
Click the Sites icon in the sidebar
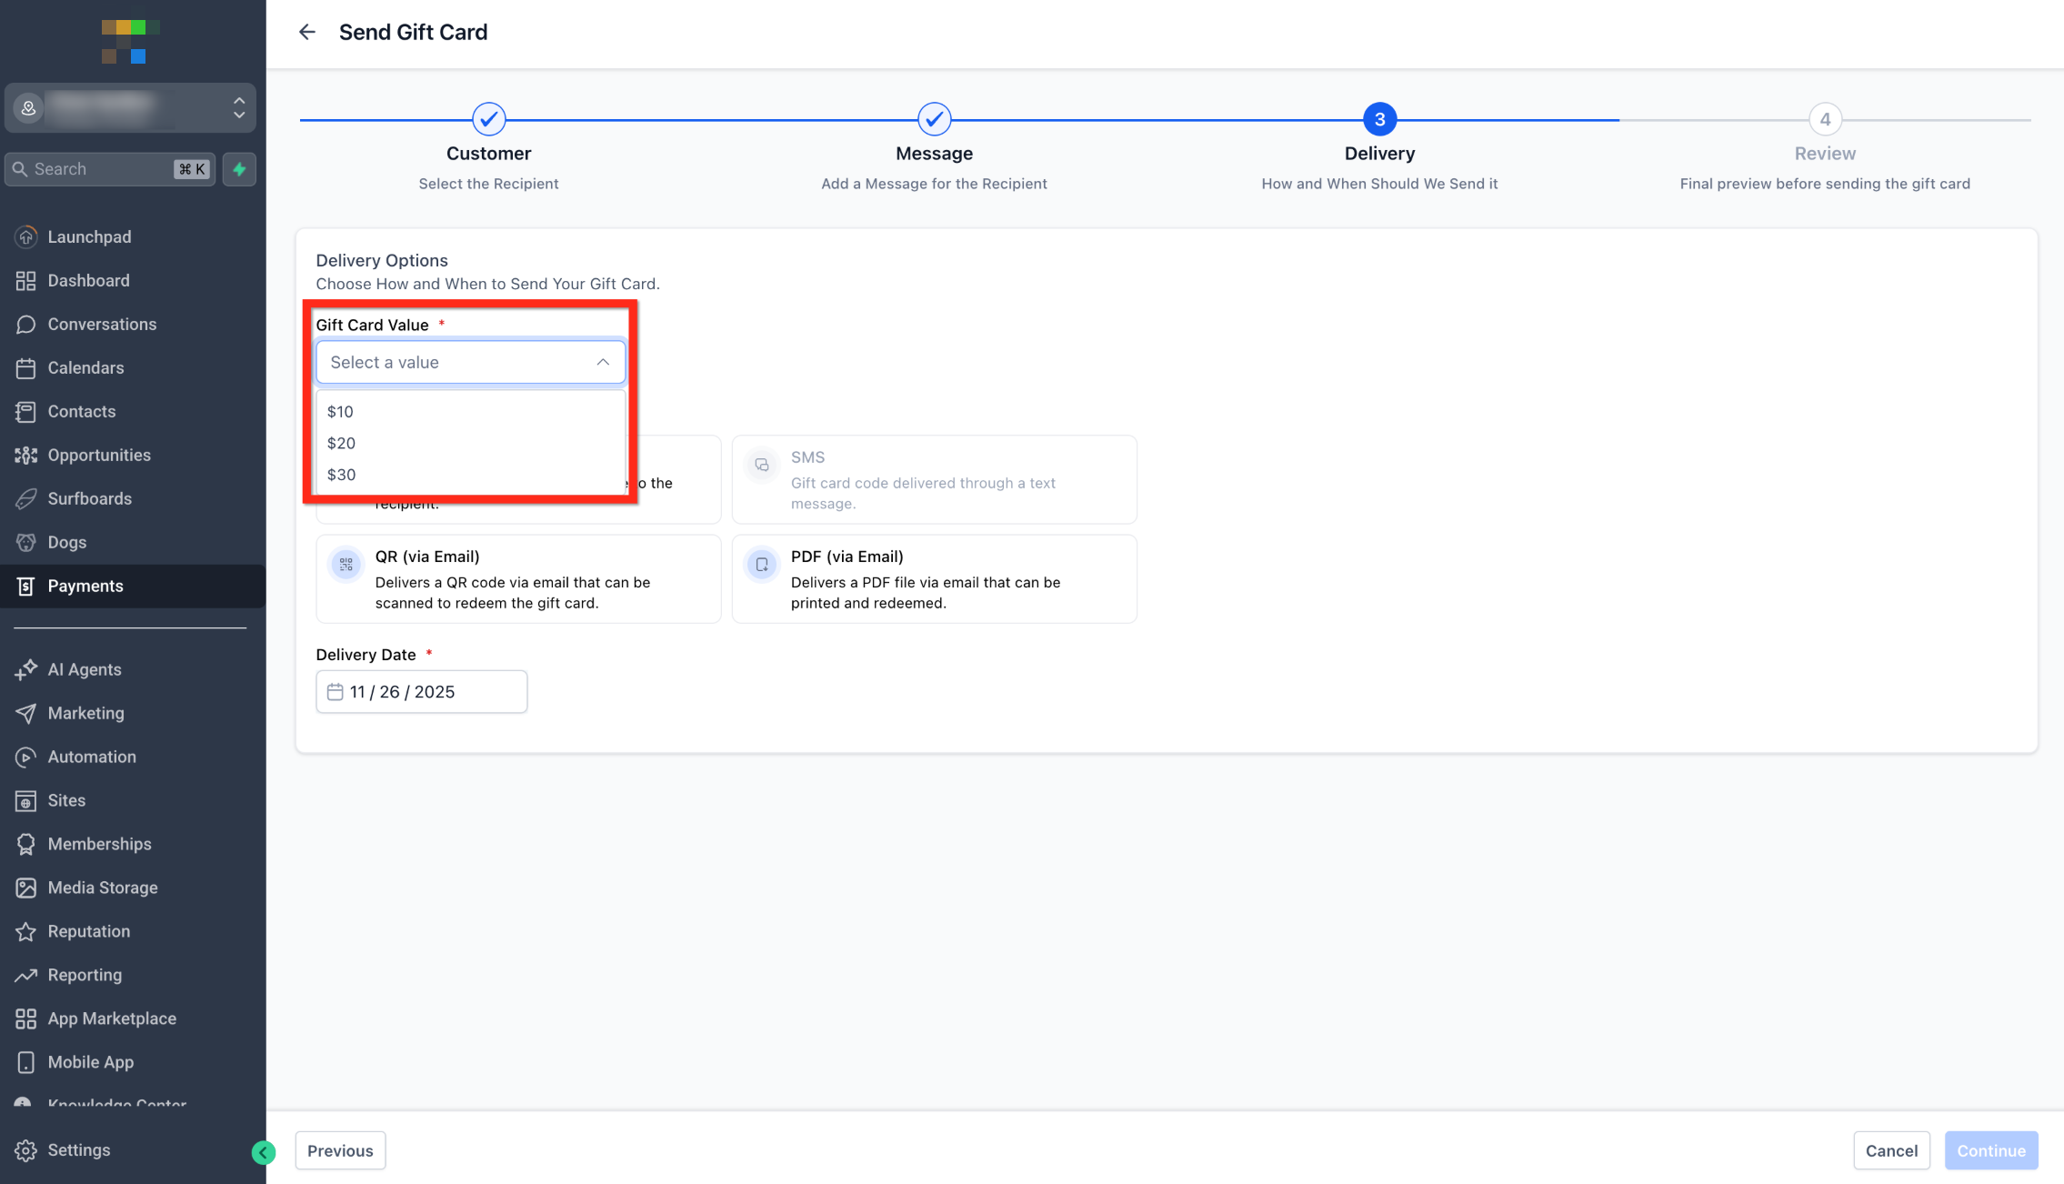tap(25, 801)
